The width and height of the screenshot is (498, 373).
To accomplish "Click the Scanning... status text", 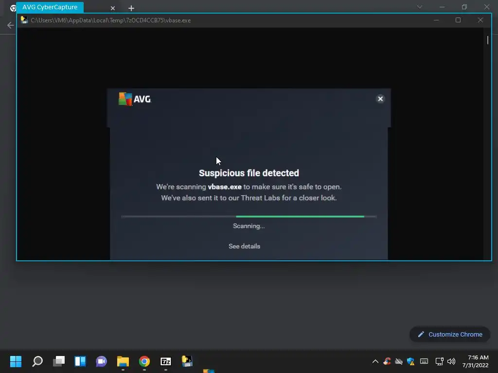I will pyautogui.click(x=249, y=226).
